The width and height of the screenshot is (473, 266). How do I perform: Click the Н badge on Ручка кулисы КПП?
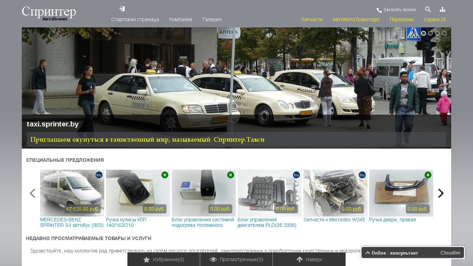(165, 175)
